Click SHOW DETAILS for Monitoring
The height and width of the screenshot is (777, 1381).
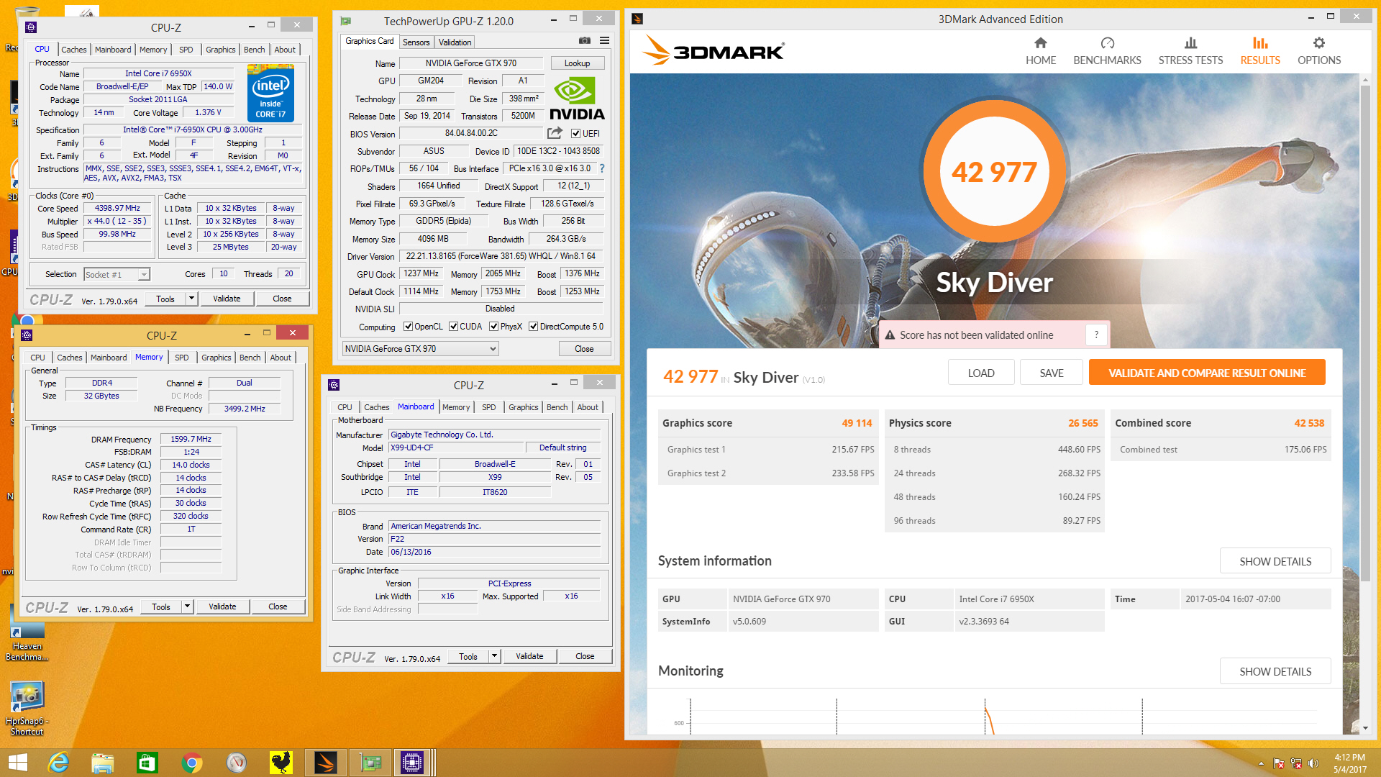pyautogui.click(x=1275, y=671)
